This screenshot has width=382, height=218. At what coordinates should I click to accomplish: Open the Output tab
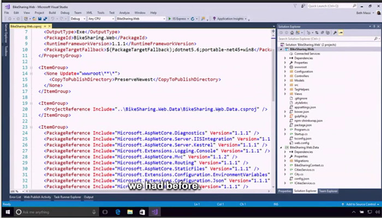(x=88, y=197)
